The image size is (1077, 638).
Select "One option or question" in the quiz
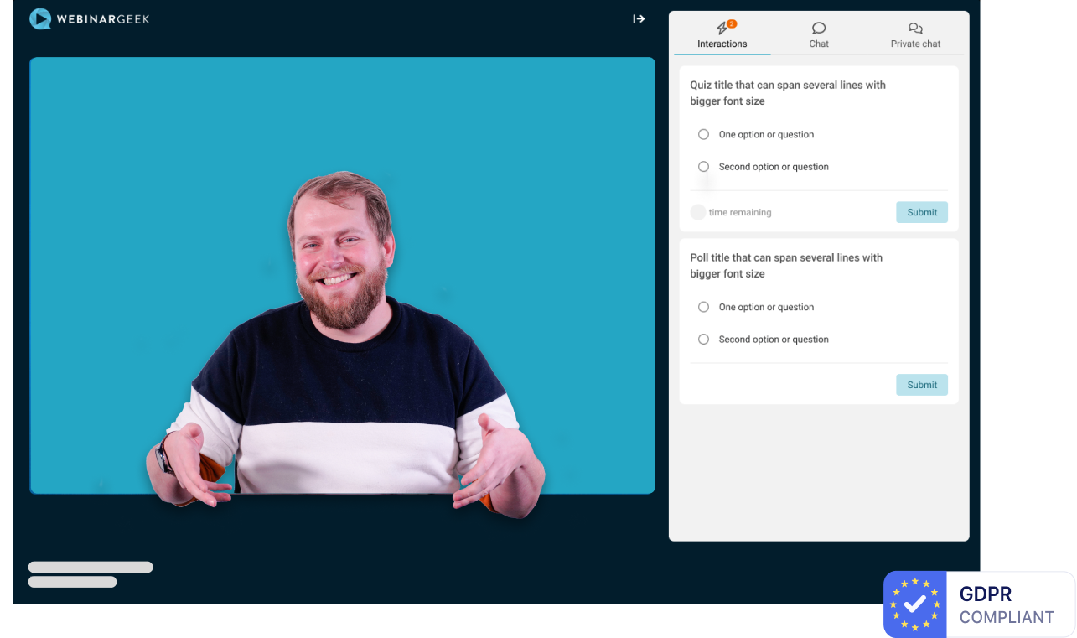(703, 134)
